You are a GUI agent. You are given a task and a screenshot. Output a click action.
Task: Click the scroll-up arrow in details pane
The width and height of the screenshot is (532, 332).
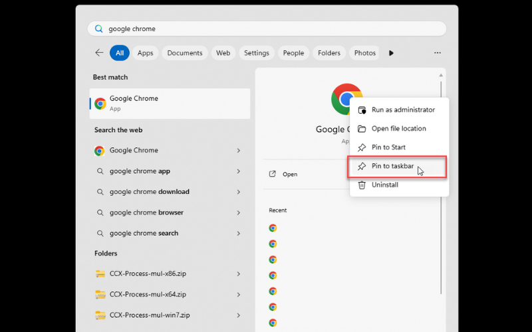[441, 75]
